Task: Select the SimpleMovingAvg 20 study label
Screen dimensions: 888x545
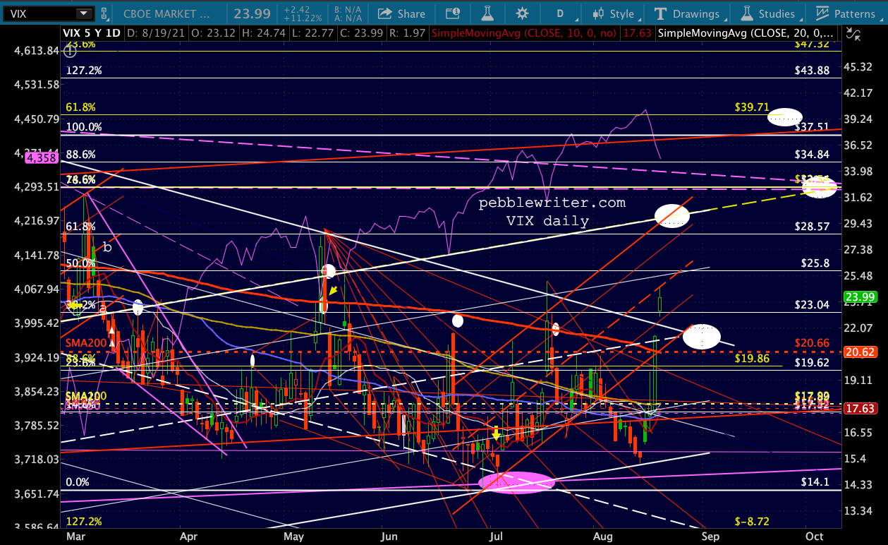Action: [746, 32]
